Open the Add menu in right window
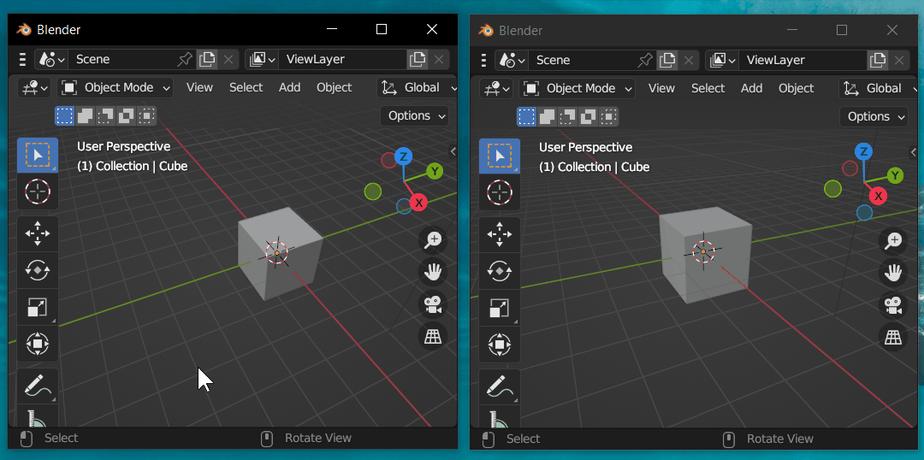Image resolution: width=924 pixels, height=460 pixels. point(751,88)
